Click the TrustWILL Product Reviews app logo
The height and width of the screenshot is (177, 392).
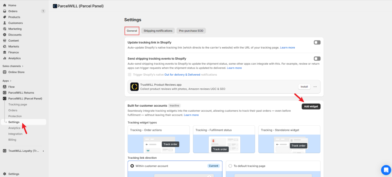click(134, 87)
